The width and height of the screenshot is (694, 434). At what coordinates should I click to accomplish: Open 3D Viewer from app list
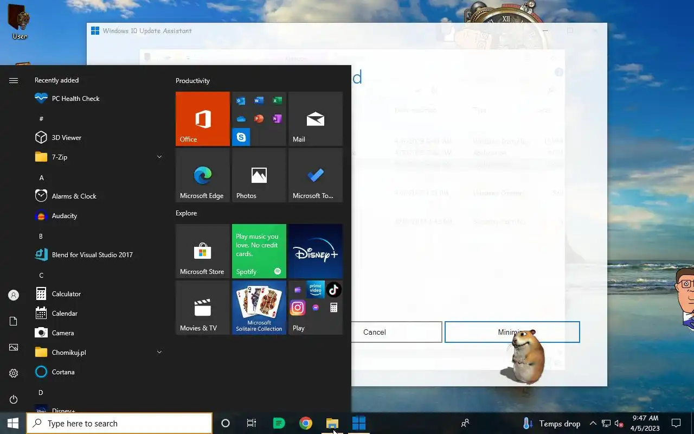pos(98,138)
